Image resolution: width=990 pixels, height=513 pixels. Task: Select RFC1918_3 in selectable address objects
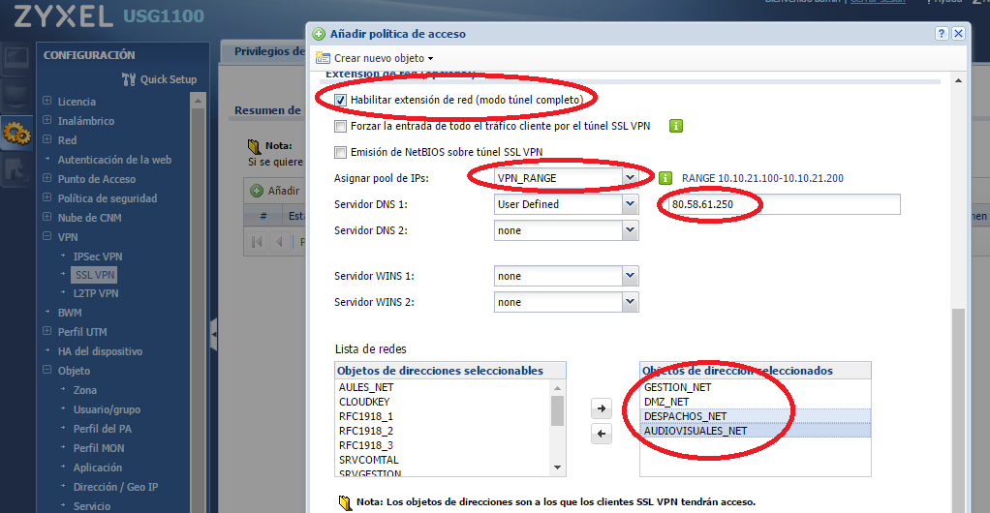(365, 445)
